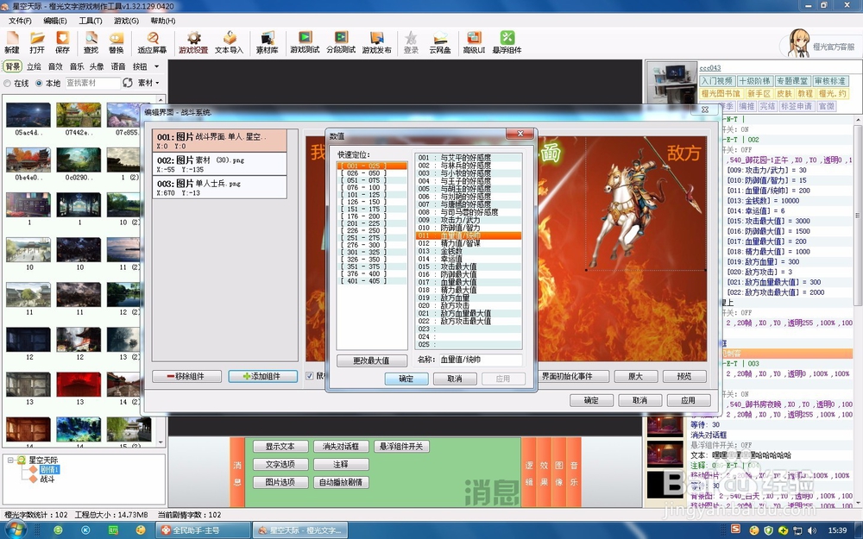The height and width of the screenshot is (539, 863).
Task: Select component 002 图片 素材 (30).png
Action: point(219,164)
